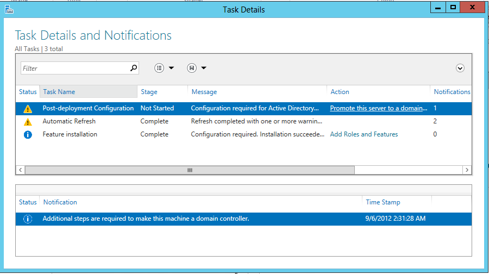
Task: Maximize the Task Details window
Action: (453, 8)
